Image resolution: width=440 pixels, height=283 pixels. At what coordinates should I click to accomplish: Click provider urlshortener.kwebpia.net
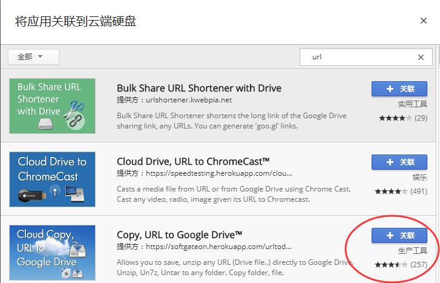pos(189,100)
